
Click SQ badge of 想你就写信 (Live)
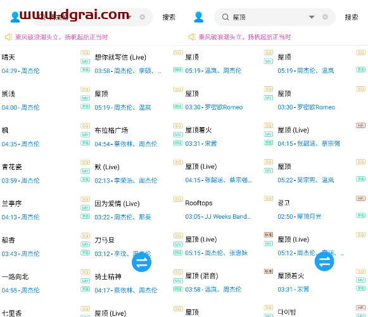(x=178, y=53)
